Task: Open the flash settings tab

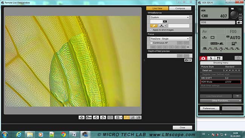Action: (x=211, y=58)
